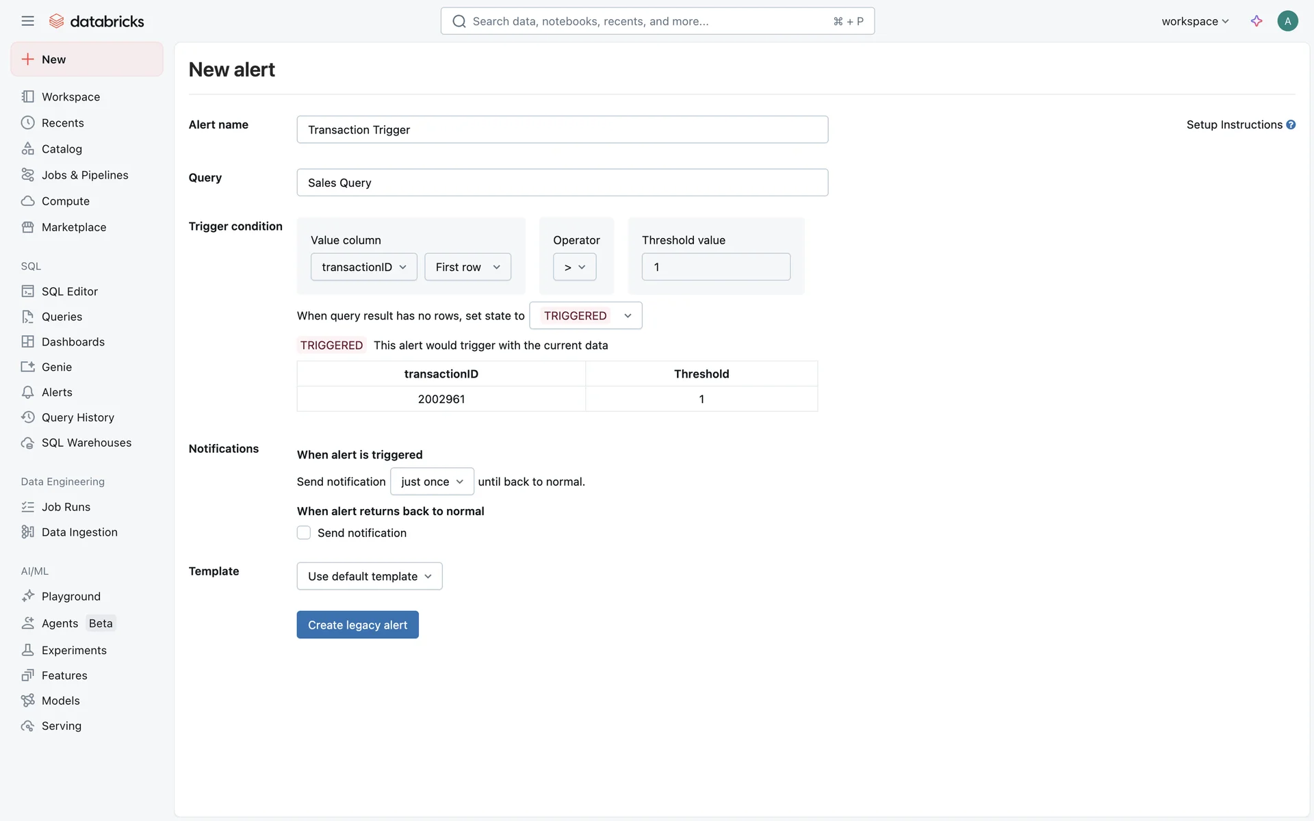
Task: Select Dashboards in the sidebar
Action: (73, 342)
